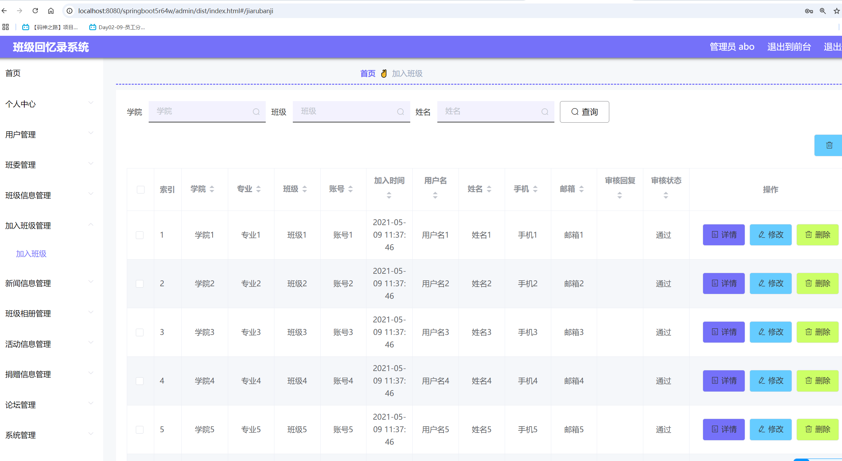This screenshot has width=842, height=461.
Task: Sort by 专业 column arrows
Action: (258, 189)
